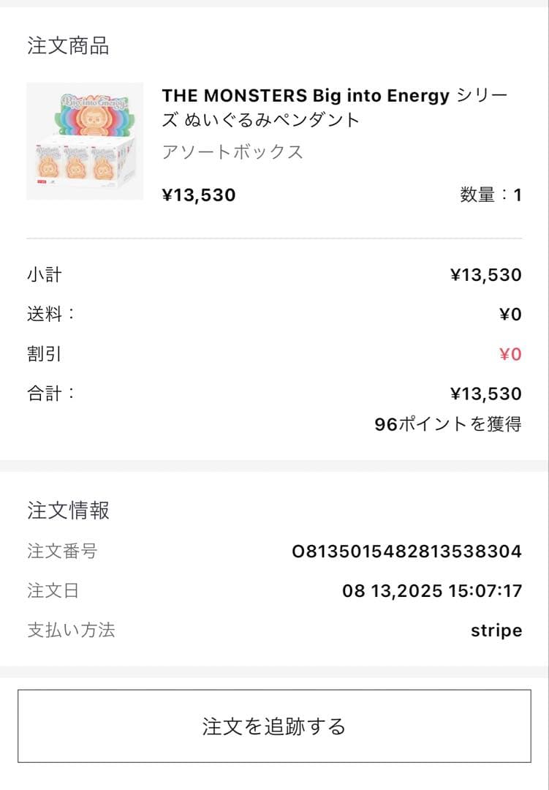Tap the track order button 注文を追跡する

pos(274,726)
